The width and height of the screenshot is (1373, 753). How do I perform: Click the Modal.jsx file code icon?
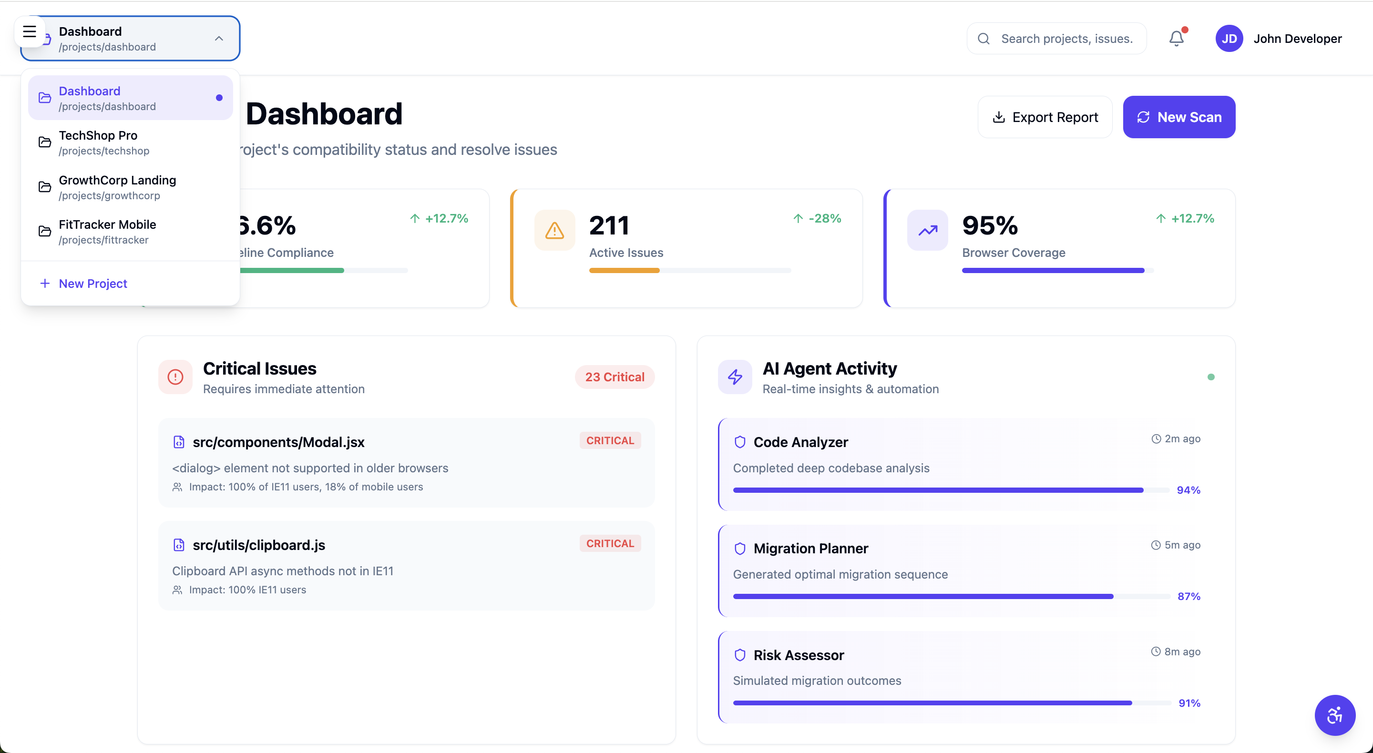tap(179, 442)
